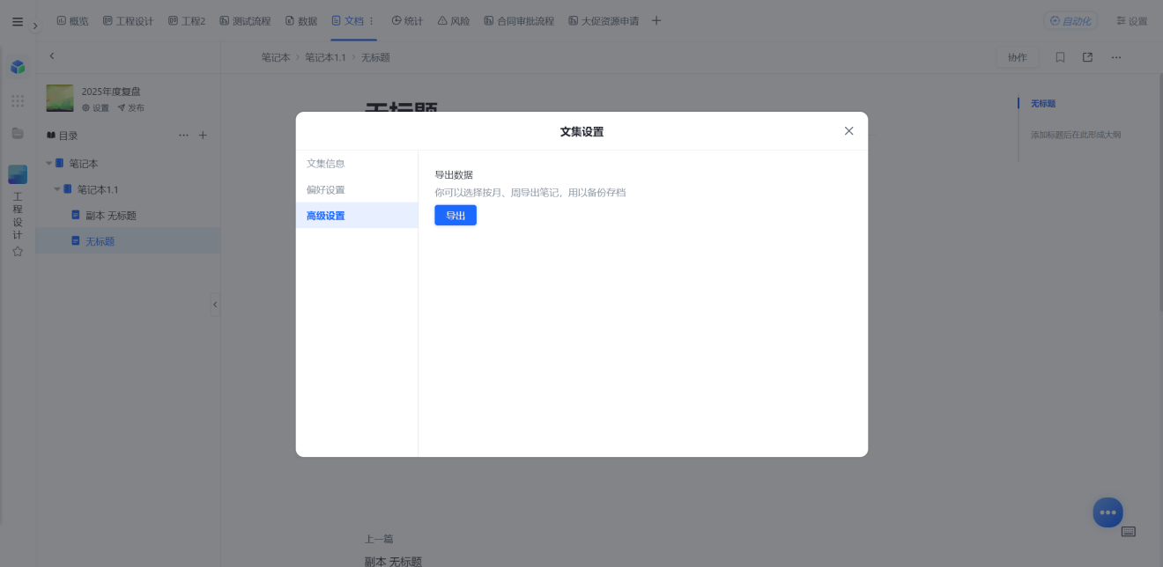Open the 测试流程 tab
The width and height of the screenshot is (1163, 567).
[x=245, y=21]
